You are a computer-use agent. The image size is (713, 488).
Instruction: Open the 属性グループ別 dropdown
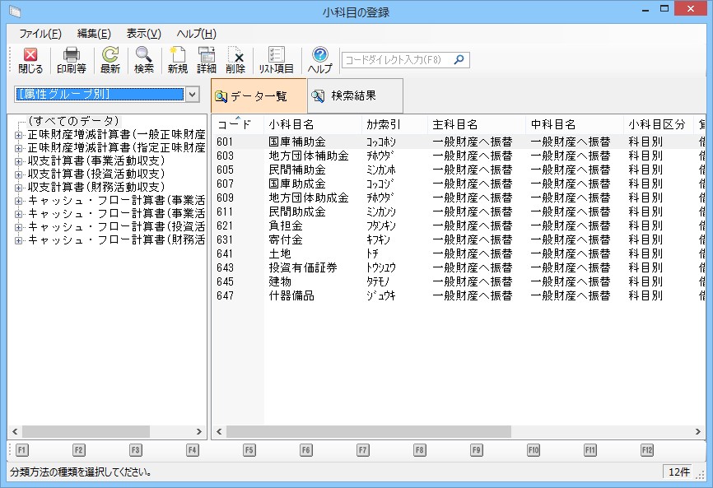[193, 95]
